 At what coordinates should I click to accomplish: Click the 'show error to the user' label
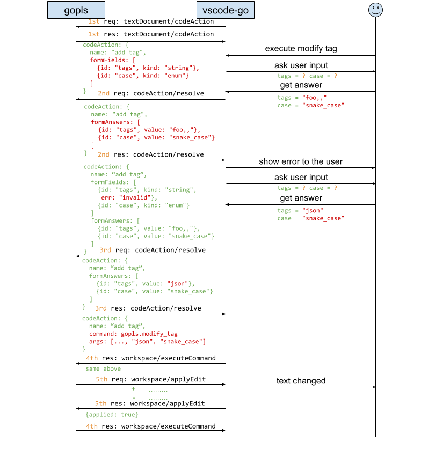pyautogui.click(x=301, y=161)
